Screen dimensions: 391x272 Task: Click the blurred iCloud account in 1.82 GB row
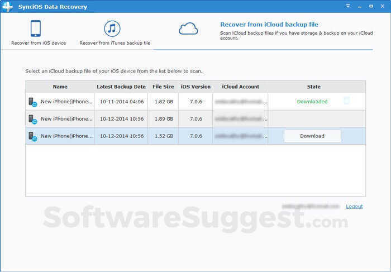[241, 102]
